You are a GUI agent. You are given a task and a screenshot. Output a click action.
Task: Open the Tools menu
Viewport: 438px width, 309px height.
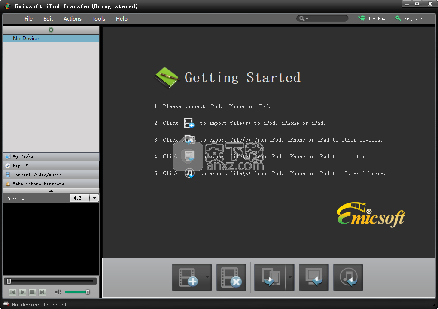tap(99, 19)
